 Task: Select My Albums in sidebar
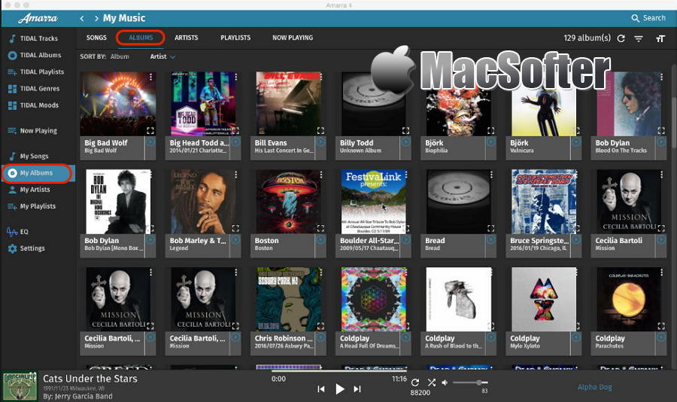point(38,173)
